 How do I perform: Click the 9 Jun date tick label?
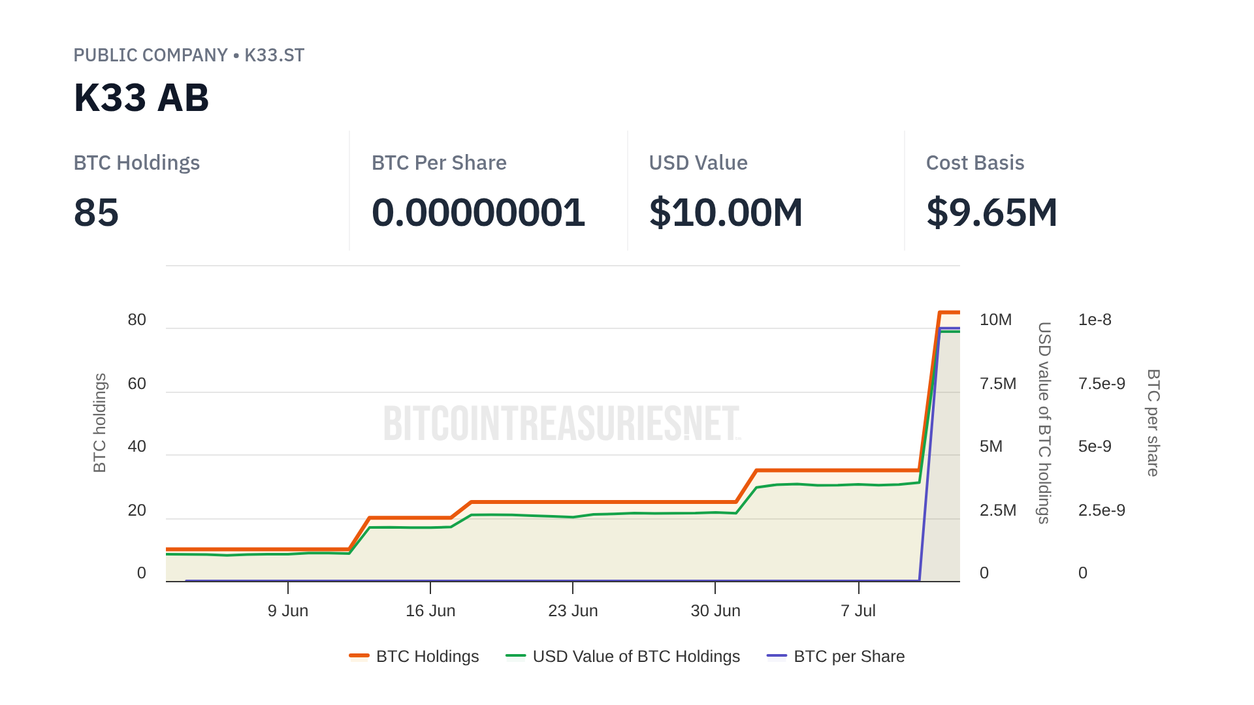pos(288,611)
